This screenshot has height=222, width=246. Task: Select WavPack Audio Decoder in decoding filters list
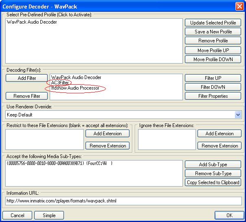tap(76, 77)
